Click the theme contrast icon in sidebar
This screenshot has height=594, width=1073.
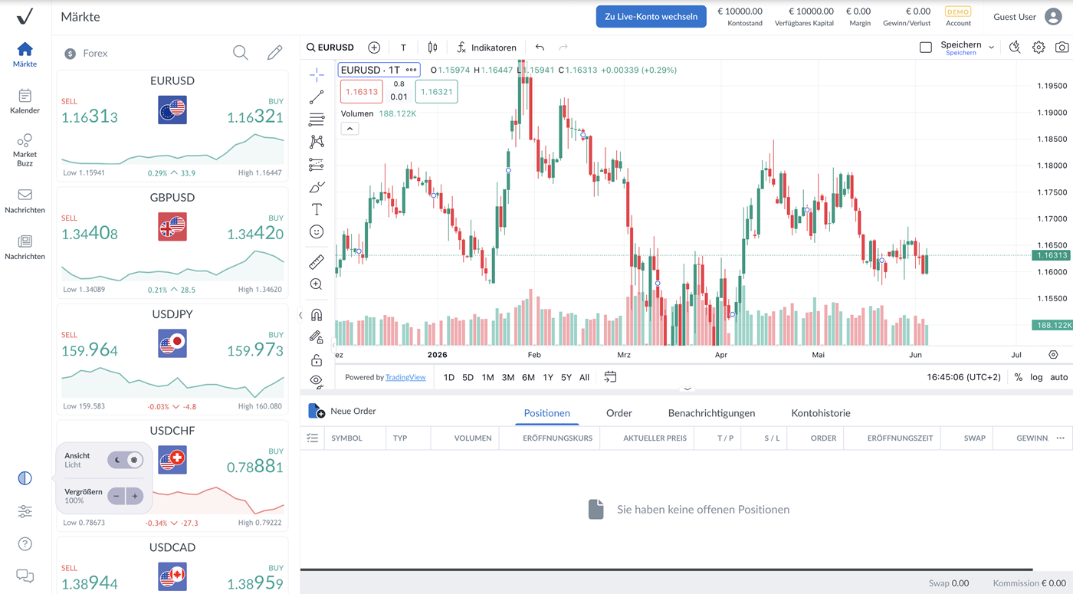25,478
